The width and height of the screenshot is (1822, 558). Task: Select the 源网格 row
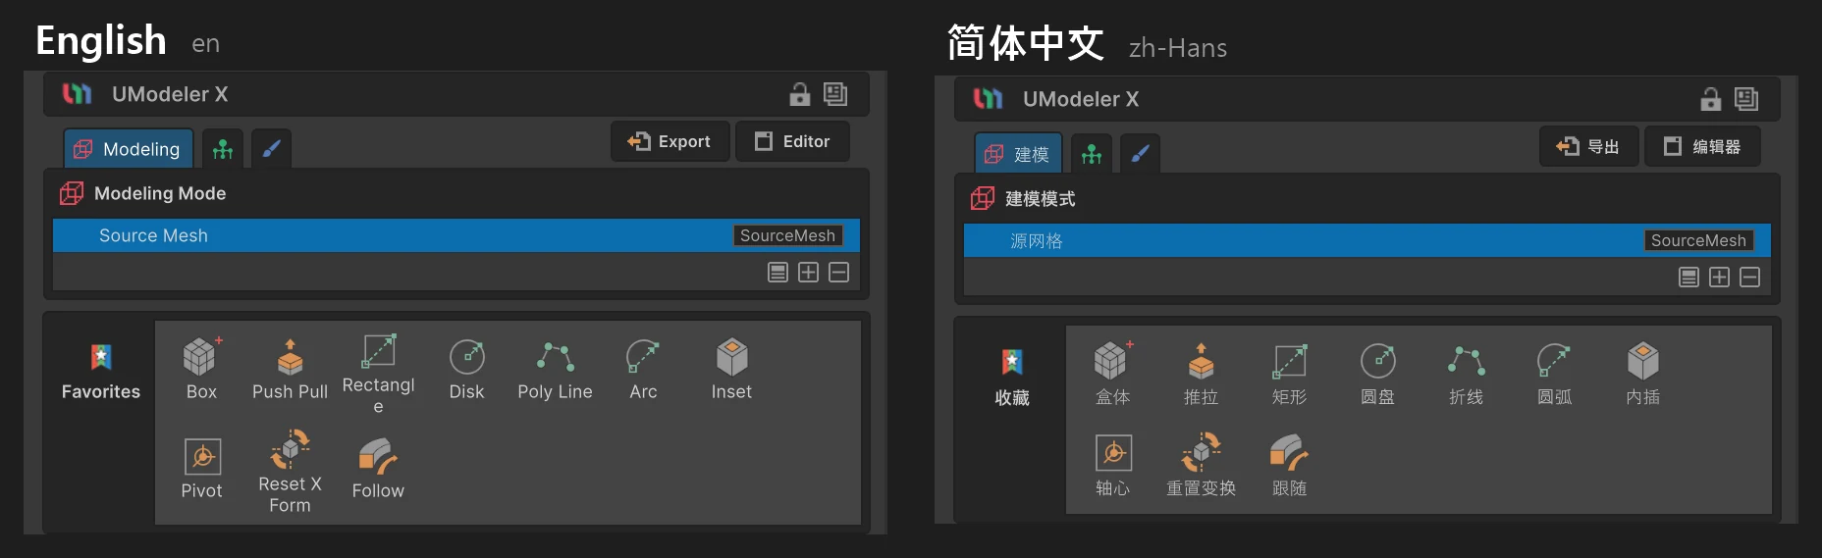pos(1367,240)
